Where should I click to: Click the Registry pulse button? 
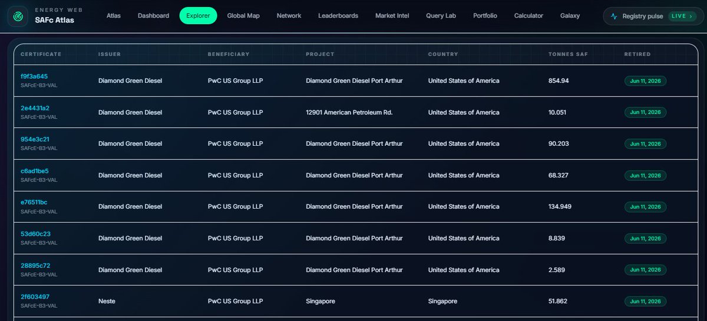coord(653,16)
